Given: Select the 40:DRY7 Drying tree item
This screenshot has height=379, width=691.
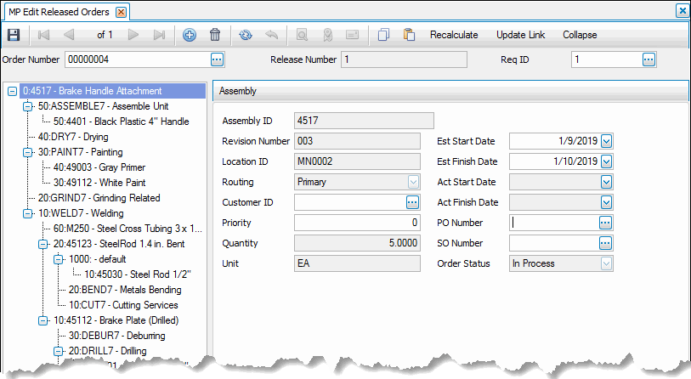Looking at the screenshot, I should pos(73,137).
